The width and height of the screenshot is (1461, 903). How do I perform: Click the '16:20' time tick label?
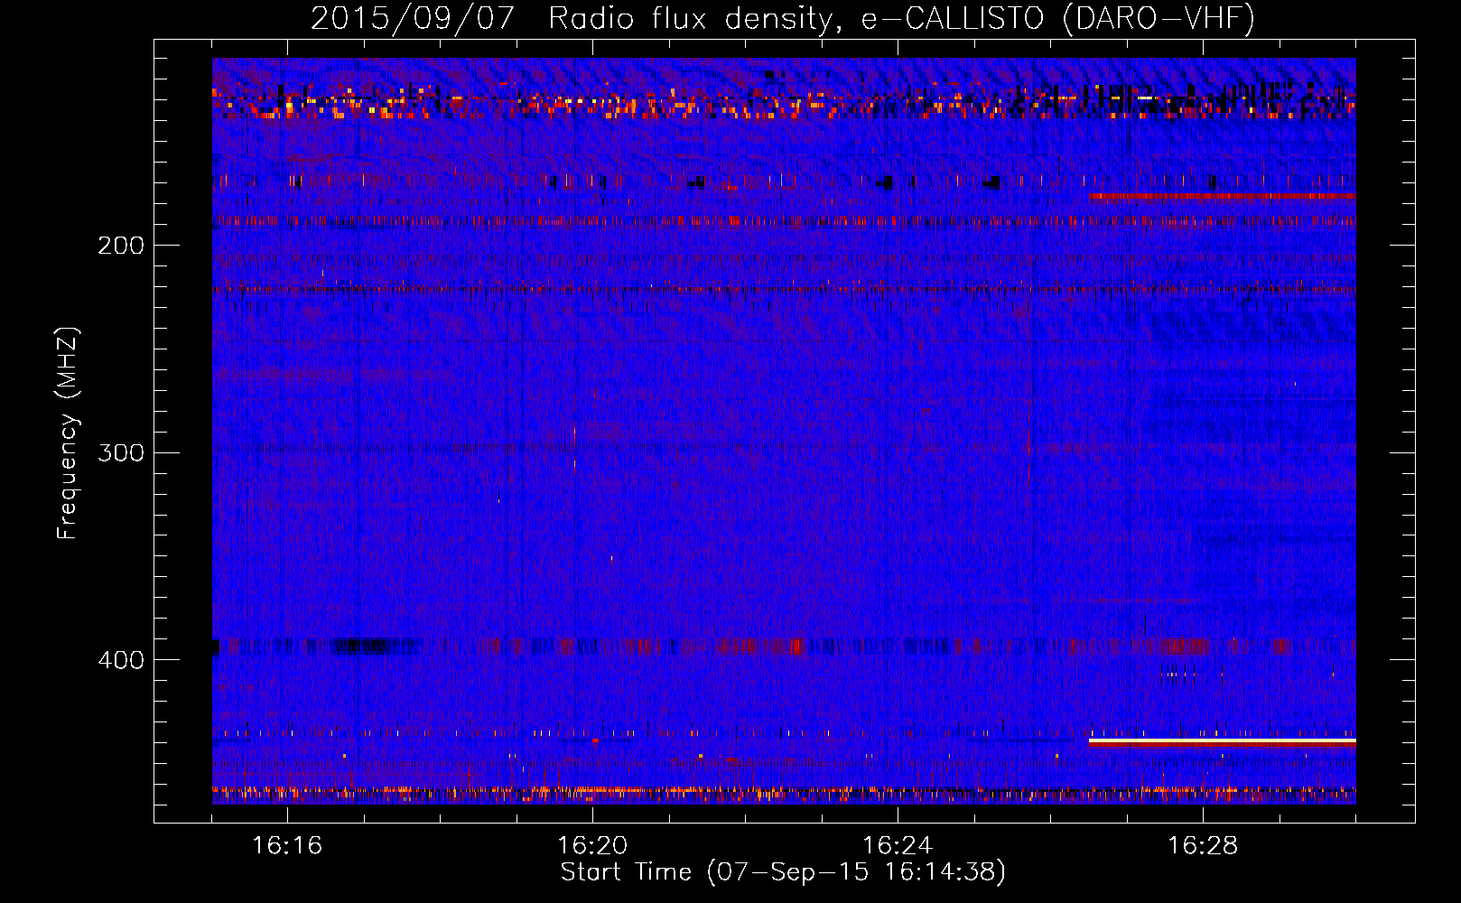(x=592, y=846)
